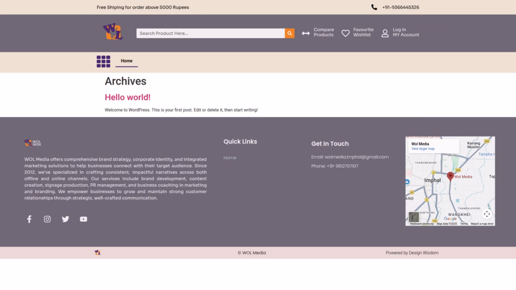
Task: Click the Twitter bird icon
Action: (x=66, y=219)
